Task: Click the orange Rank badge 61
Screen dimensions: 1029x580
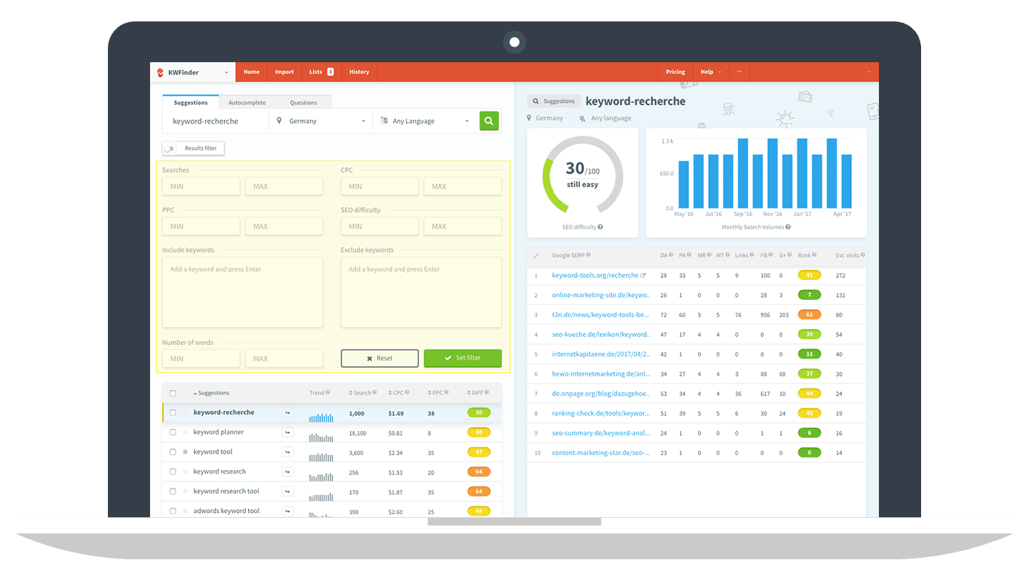Action: coord(810,314)
